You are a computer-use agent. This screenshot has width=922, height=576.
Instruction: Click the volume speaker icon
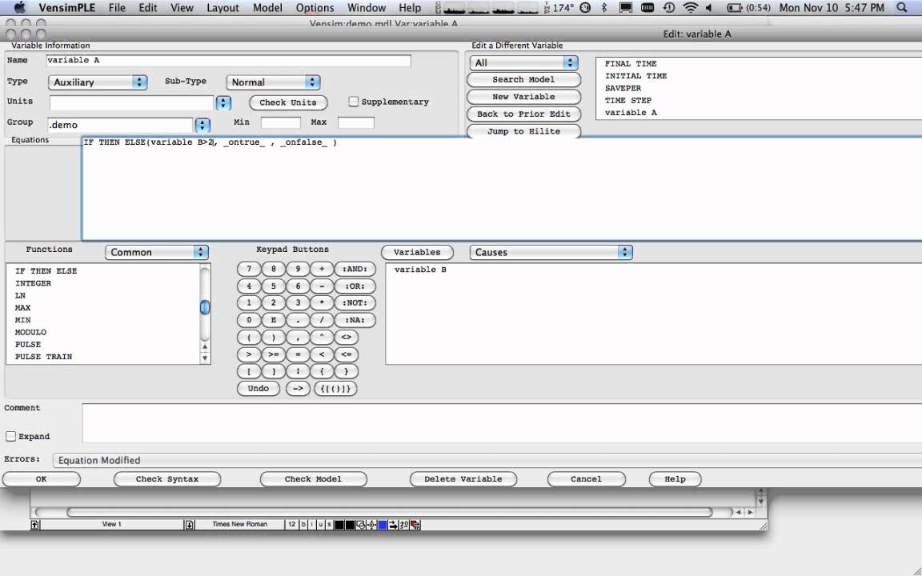[x=708, y=8]
